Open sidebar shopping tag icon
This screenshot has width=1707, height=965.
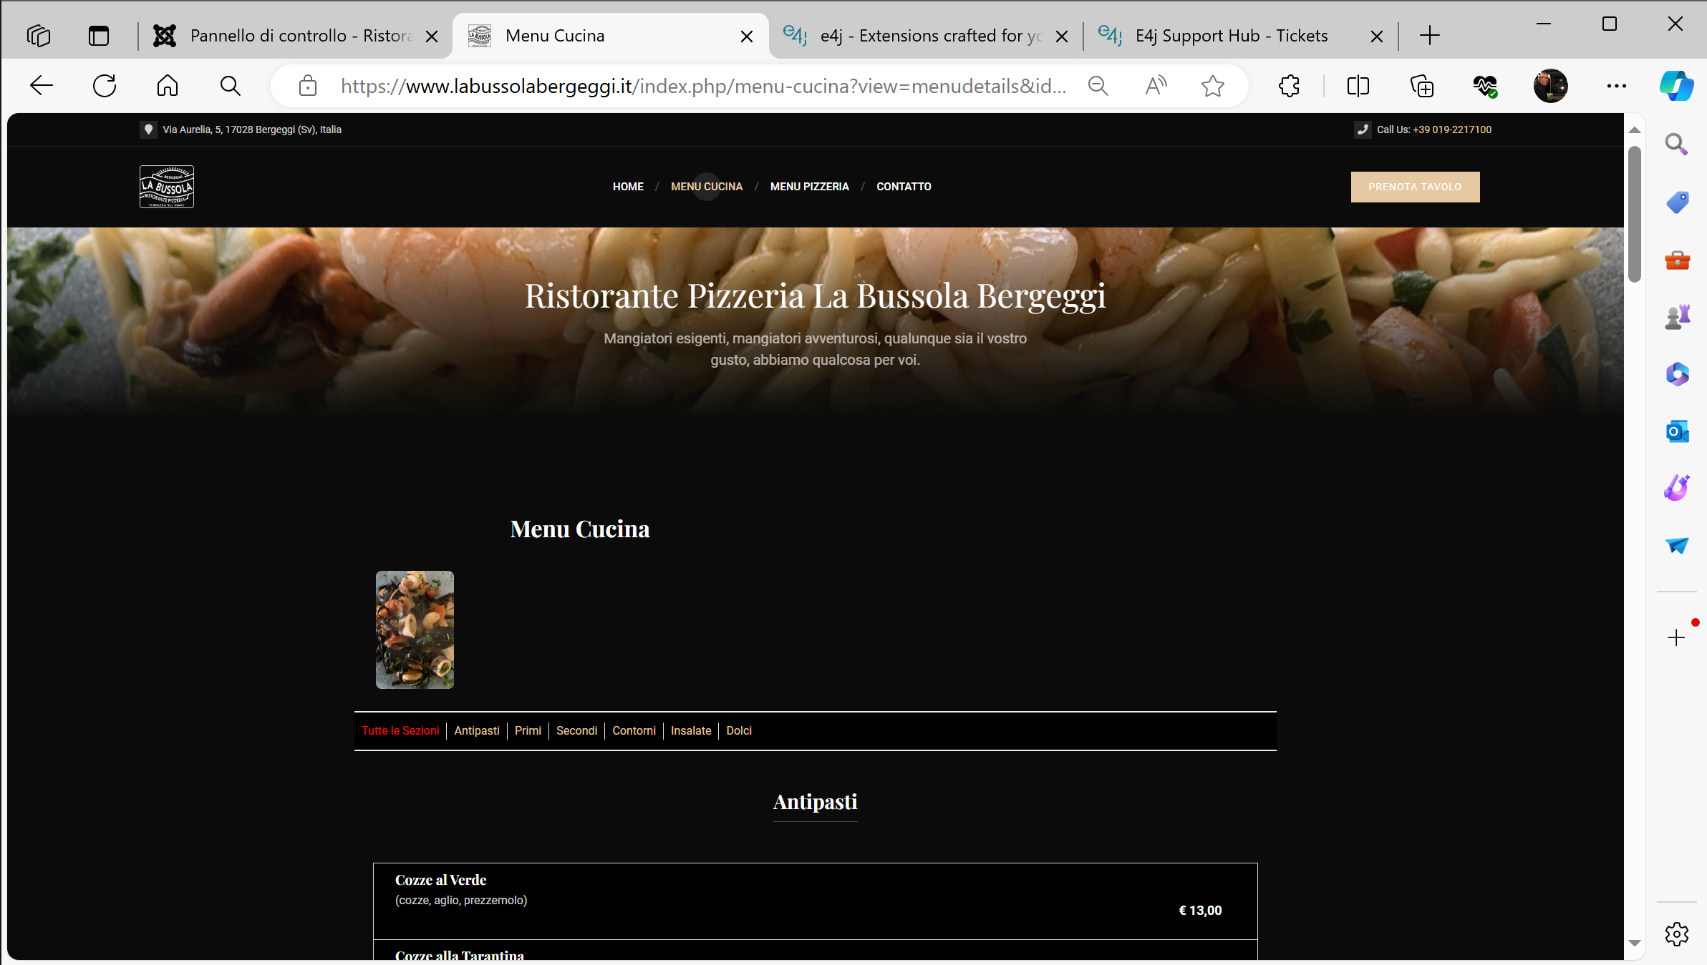point(1677,202)
